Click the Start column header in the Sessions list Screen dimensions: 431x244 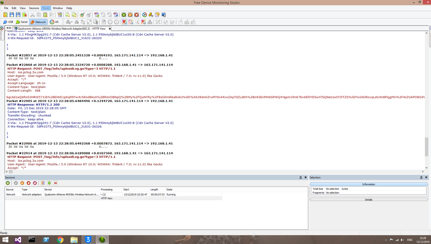coord(136,189)
